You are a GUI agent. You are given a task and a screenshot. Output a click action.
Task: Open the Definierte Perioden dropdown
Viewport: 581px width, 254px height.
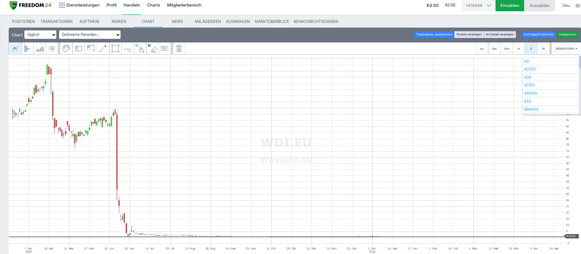pyautogui.click(x=90, y=35)
